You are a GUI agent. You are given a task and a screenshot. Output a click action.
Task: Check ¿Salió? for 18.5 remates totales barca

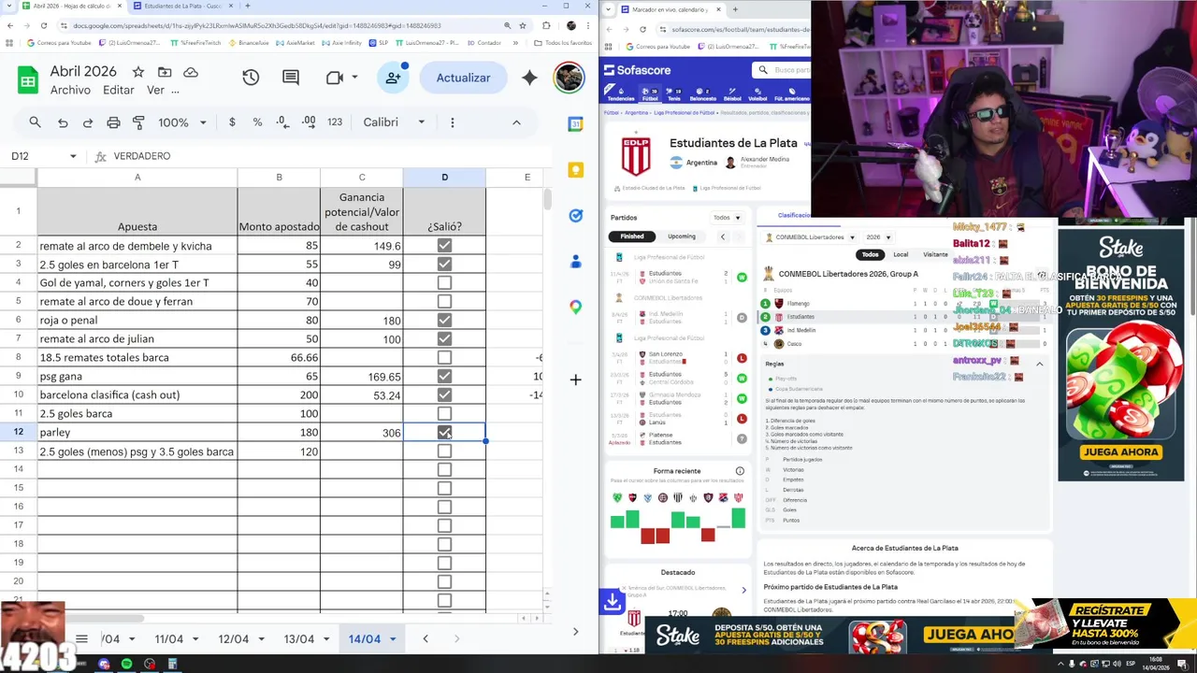(444, 357)
